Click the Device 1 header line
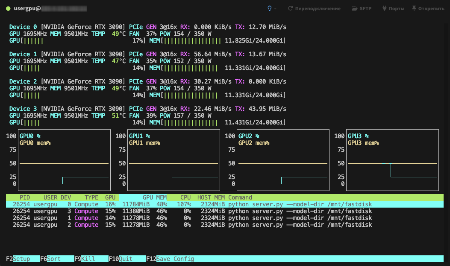 pos(147,54)
